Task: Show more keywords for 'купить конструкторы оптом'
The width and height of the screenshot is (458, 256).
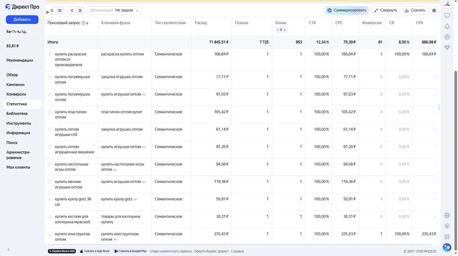Action: click(115, 240)
